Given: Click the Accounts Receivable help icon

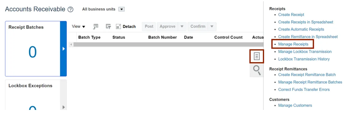Looking at the screenshot, I should [x=70, y=9].
